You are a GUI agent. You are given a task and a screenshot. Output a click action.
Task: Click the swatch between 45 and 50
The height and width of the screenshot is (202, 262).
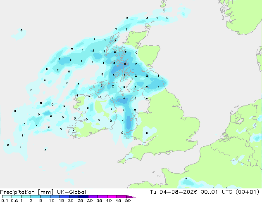tap(121, 197)
